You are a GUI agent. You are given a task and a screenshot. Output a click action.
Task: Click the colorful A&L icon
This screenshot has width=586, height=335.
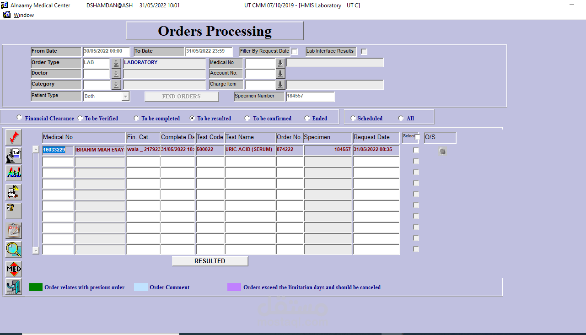click(14, 173)
